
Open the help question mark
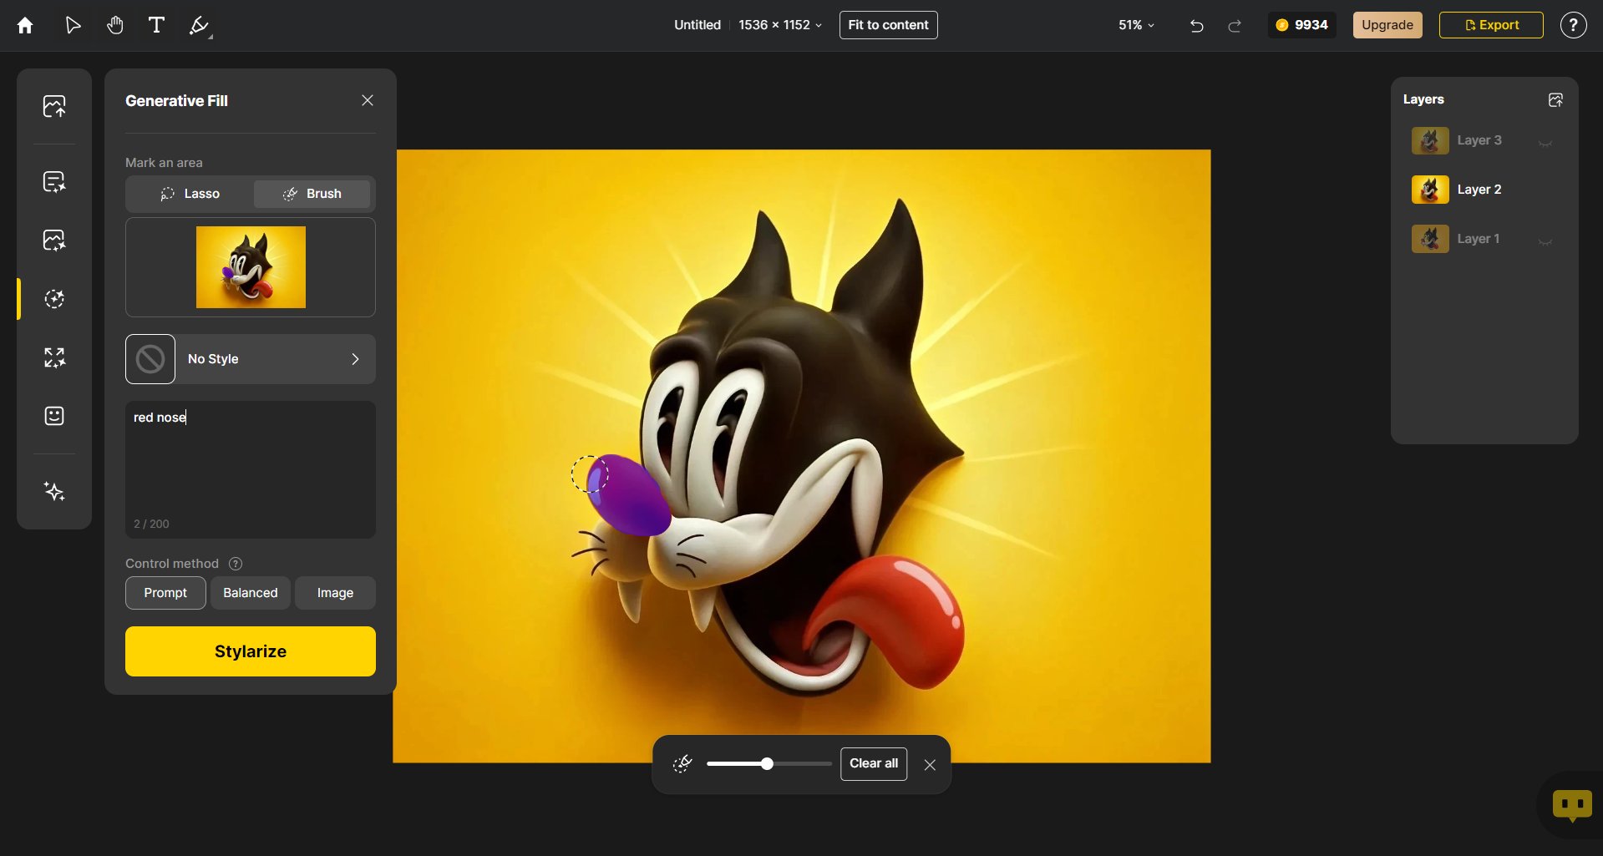click(1573, 25)
